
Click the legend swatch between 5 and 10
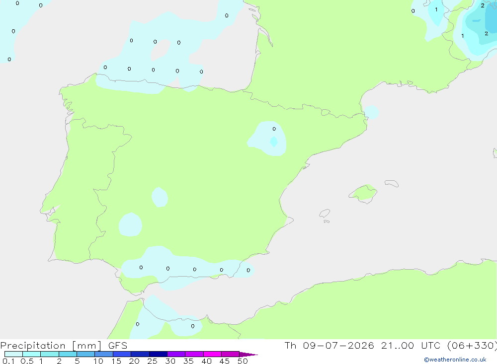[x=86, y=354]
